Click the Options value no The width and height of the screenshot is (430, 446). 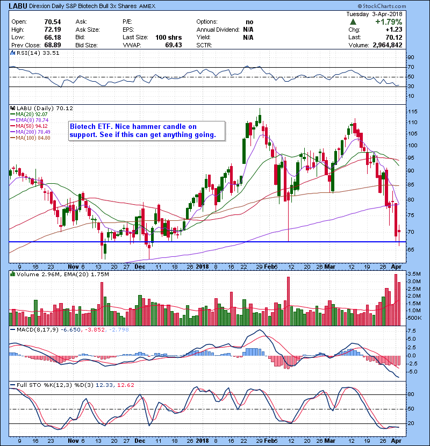pyautogui.click(x=249, y=22)
